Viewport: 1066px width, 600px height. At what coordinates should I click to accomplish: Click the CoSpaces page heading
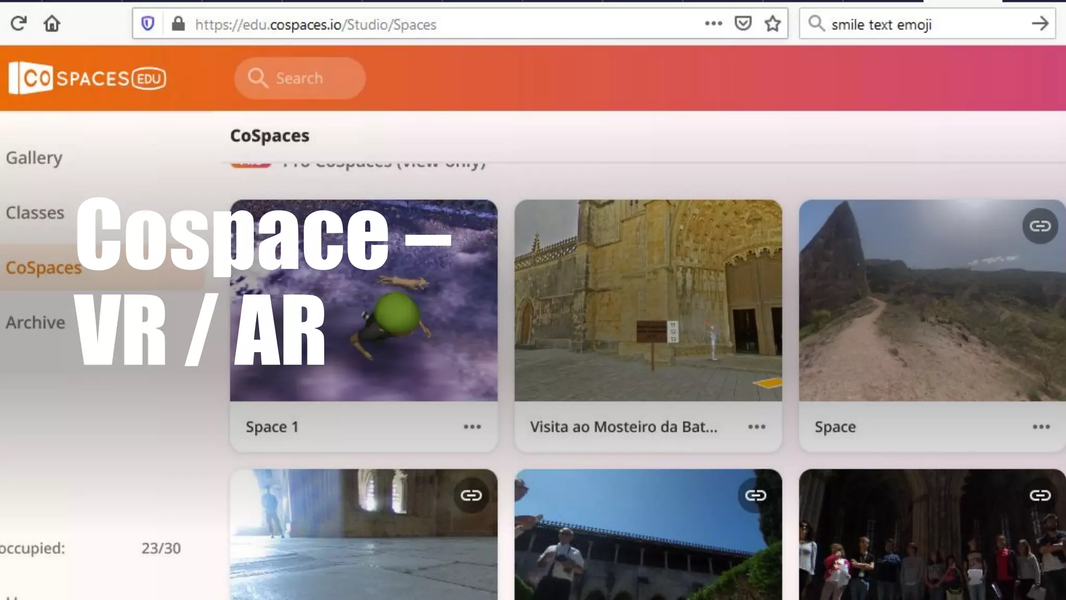270,135
